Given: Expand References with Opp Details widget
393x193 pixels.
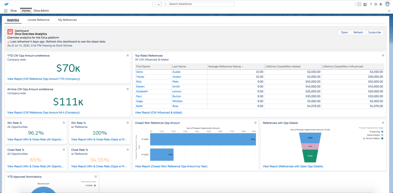Looking at the screenshot, I should (383, 122).
